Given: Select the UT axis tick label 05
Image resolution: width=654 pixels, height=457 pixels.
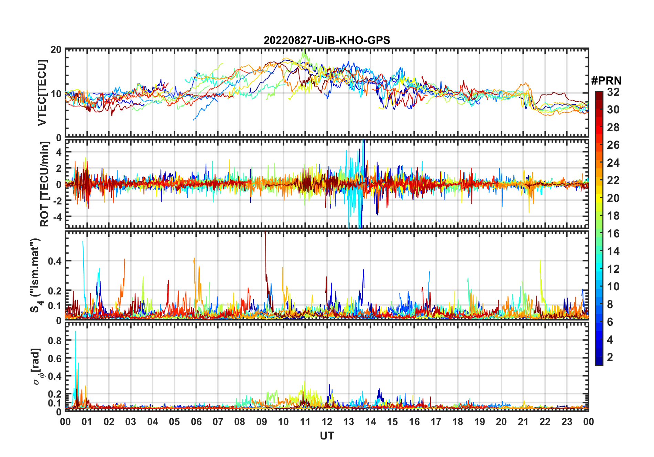Looking at the screenshot, I should click(174, 422).
